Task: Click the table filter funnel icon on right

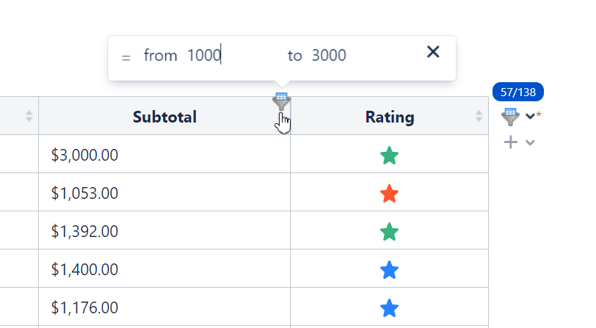Action: click(510, 116)
